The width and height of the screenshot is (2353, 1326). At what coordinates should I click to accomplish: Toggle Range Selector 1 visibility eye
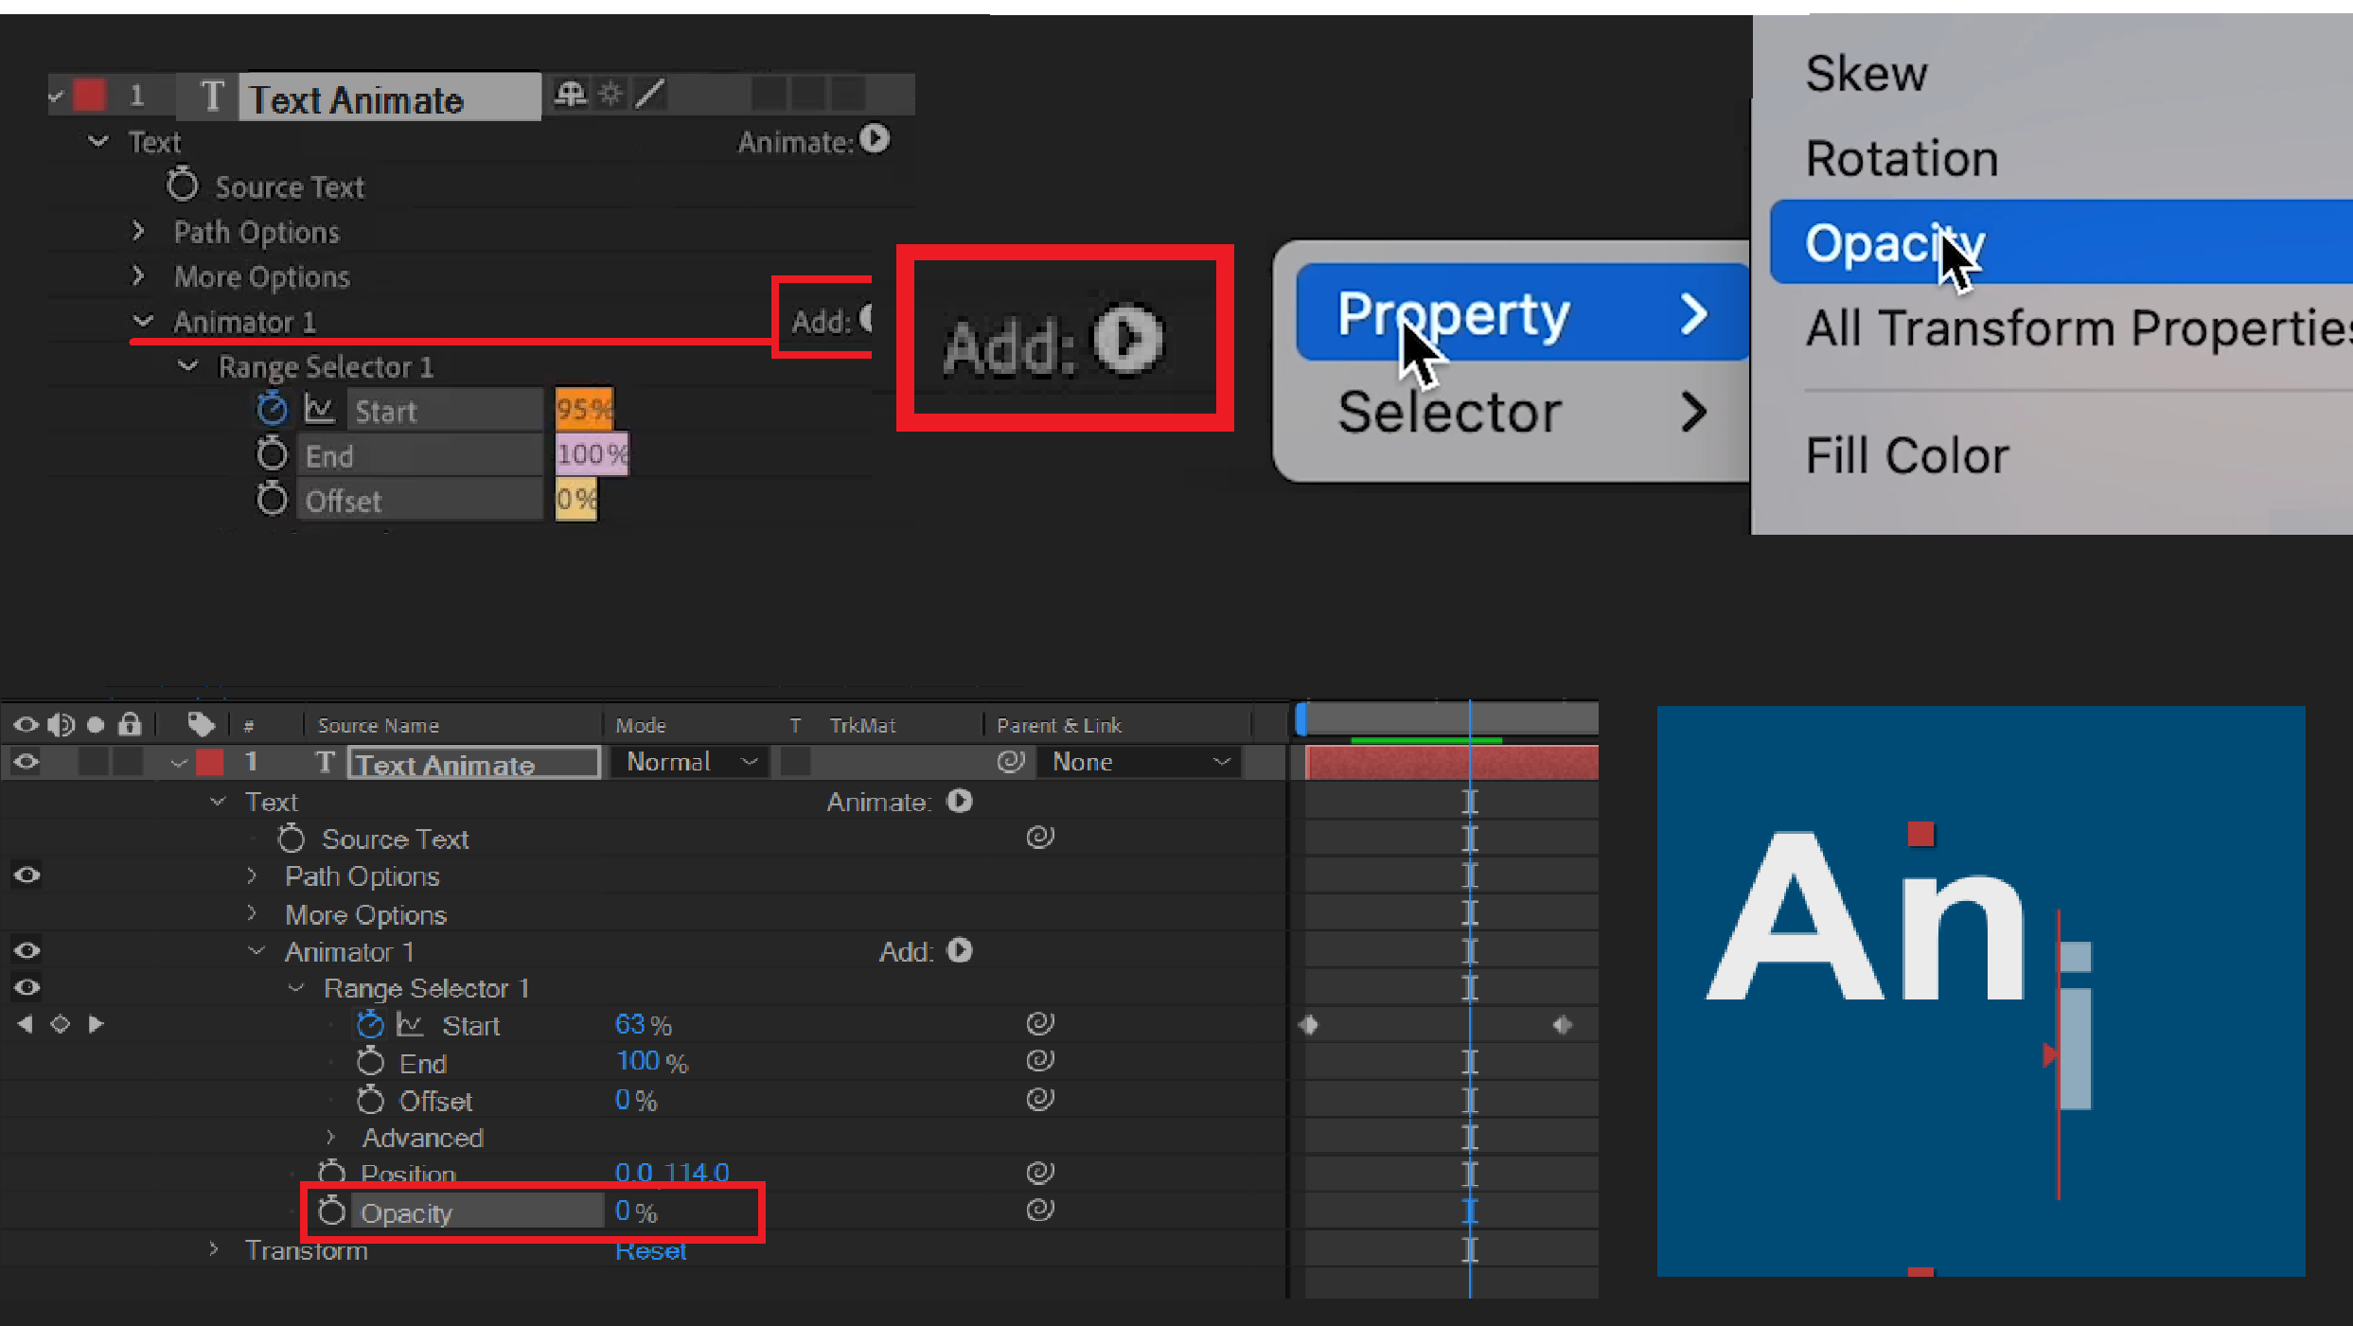tap(27, 987)
